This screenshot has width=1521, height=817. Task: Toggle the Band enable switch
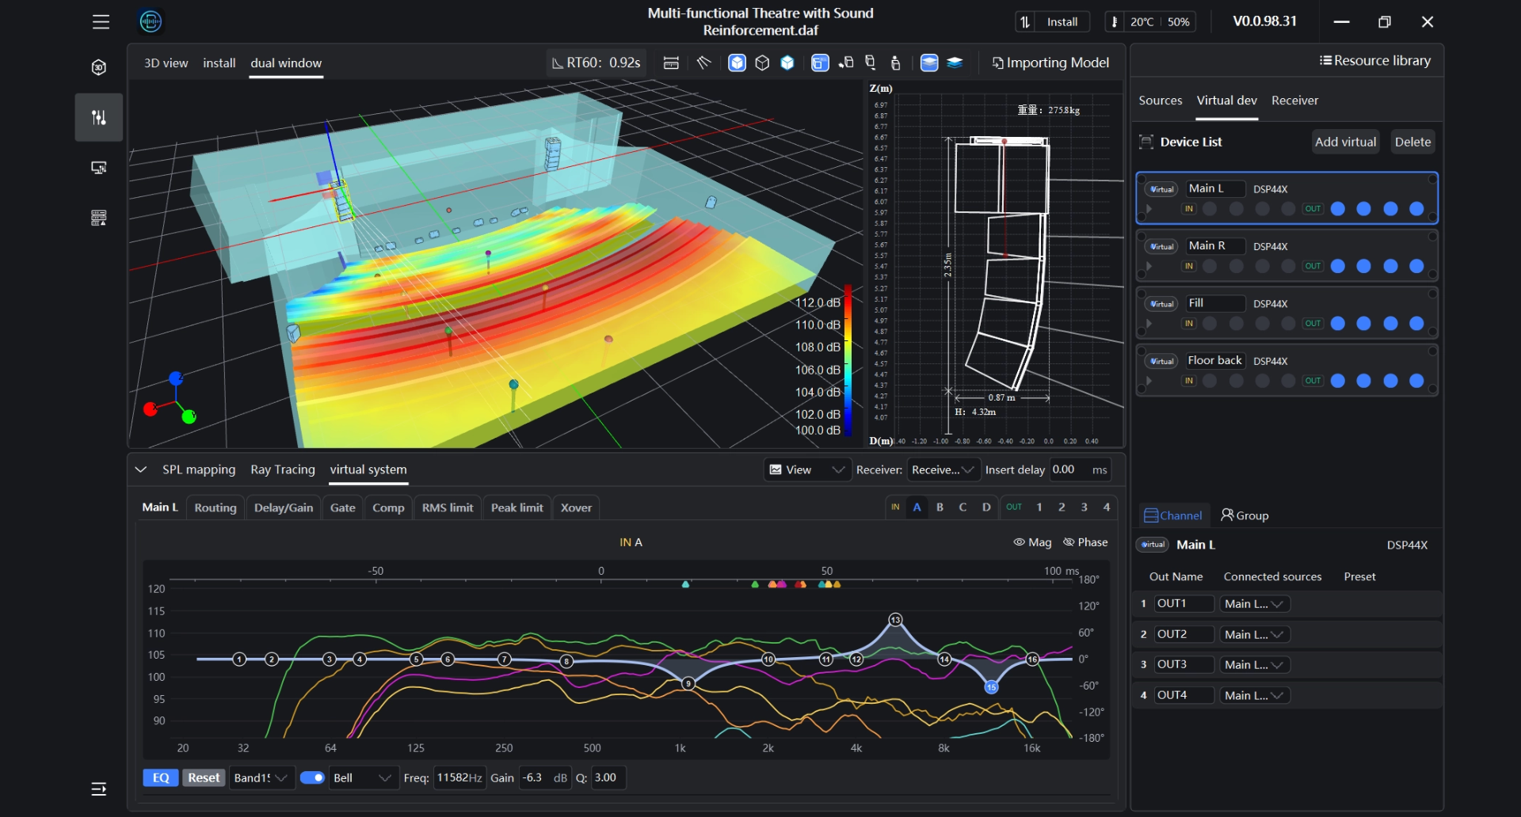(312, 777)
